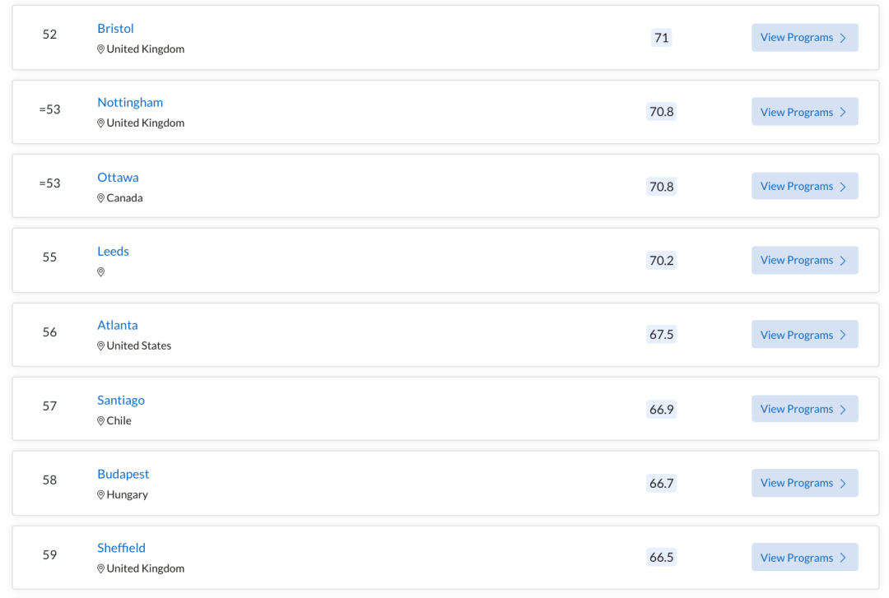
Task: Click the location pin beside Hungary
Action: click(101, 495)
